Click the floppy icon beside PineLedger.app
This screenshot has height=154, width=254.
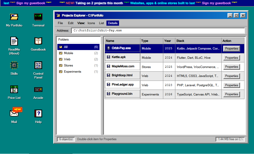coord(108,84)
